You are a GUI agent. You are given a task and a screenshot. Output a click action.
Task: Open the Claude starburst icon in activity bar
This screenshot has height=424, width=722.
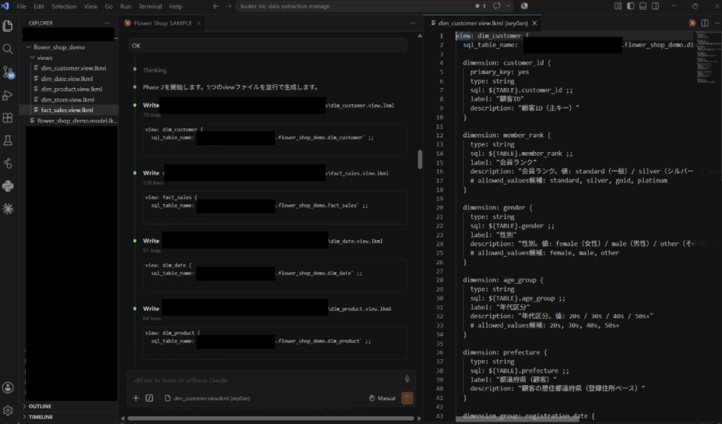(x=8, y=208)
